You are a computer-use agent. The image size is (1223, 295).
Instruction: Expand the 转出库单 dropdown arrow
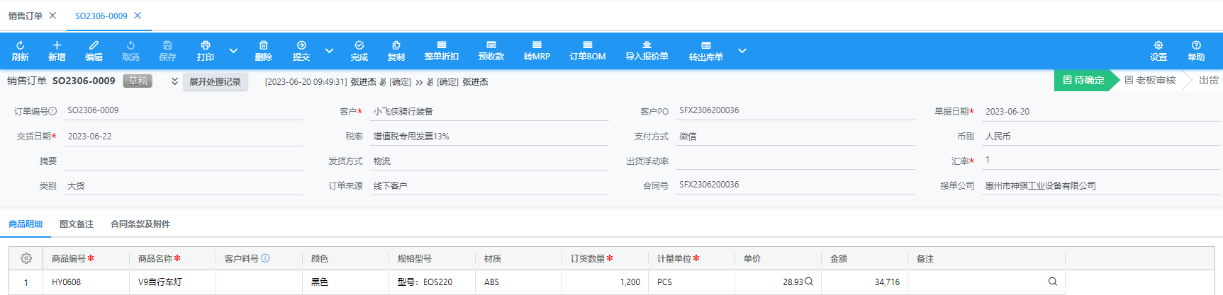tap(742, 51)
